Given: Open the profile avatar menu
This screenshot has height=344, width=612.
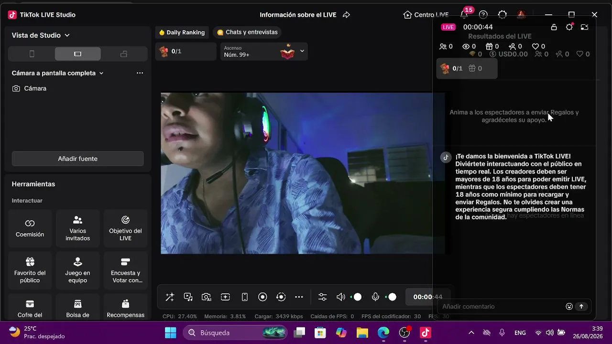Looking at the screenshot, I should 521,15.
